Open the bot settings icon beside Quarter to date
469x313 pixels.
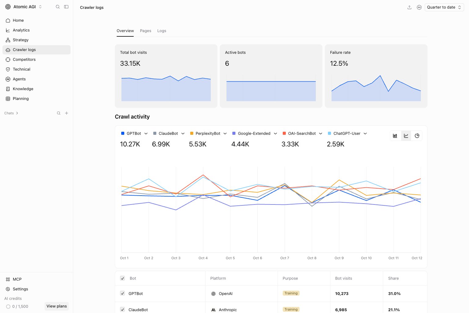tap(419, 7)
